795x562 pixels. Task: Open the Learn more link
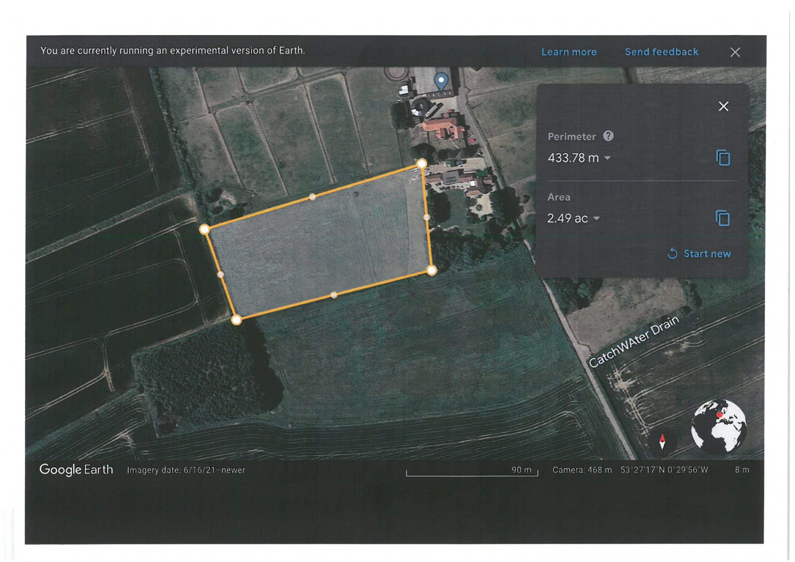click(x=569, y=52)
